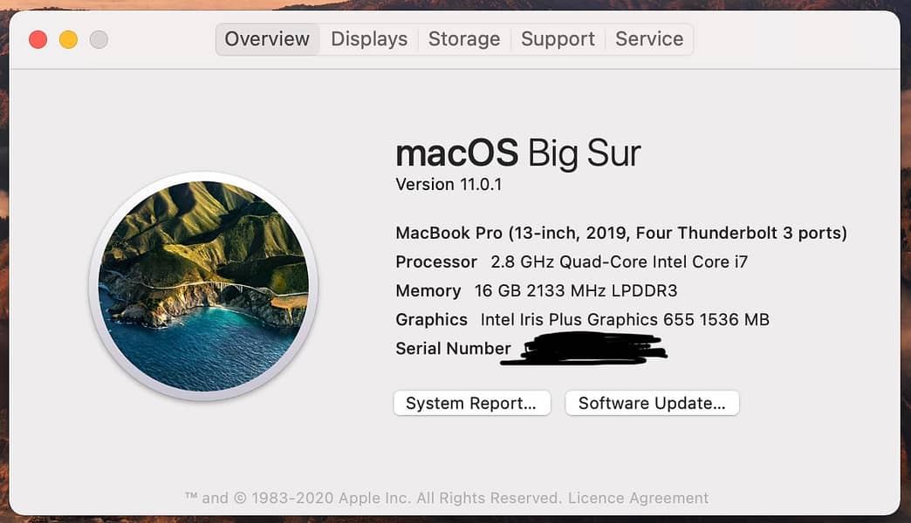
Task: Switch to the Overview tab
Action: point(267,39)
